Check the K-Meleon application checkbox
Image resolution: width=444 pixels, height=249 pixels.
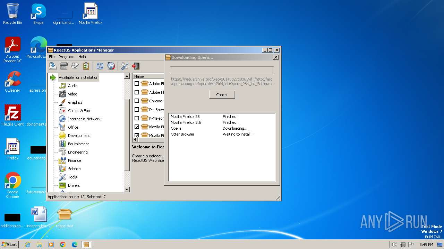[x=137, y=118]
